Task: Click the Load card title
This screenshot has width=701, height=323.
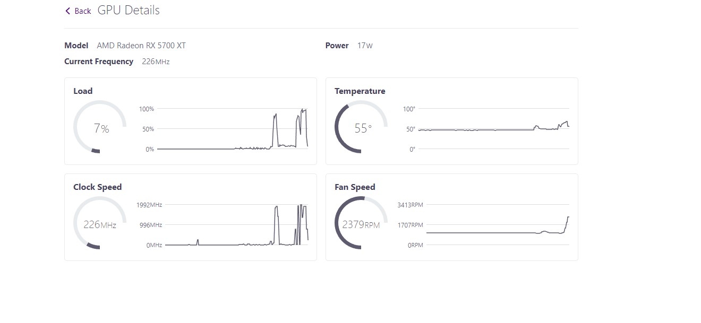Action: point(83,91)
